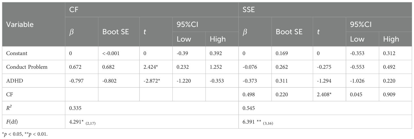
Task: Click the <-0.001 Boot SE cell
Action: tap(112, 53)
